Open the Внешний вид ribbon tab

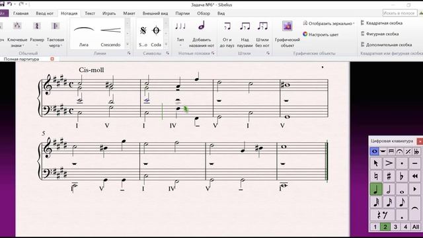(x=155, y=13)
